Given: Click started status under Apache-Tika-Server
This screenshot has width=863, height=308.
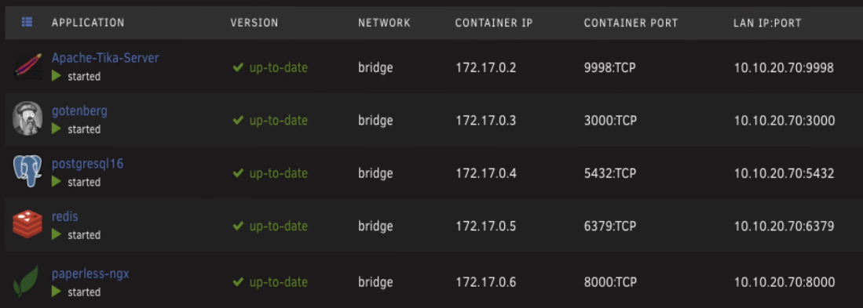Looking at the screenshot, I should pos(84,77).
